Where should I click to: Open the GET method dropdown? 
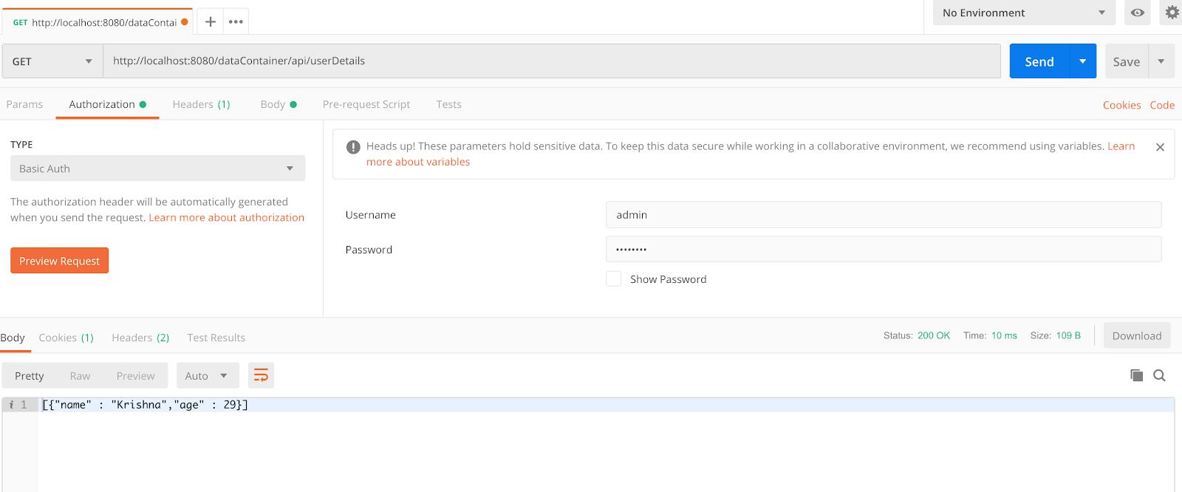52,61
